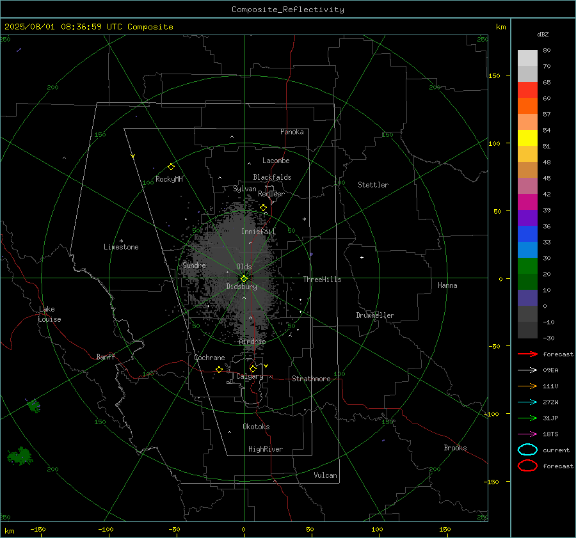Click the Cochrane label
Screen dimensions: 576x538
[x=209, y=358]
